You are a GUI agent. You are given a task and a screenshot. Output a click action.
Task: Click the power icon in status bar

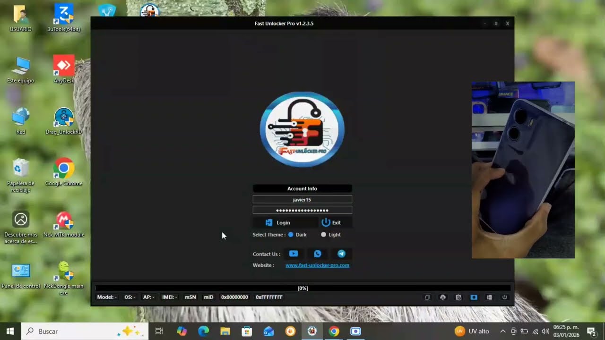tap(505, 297)
